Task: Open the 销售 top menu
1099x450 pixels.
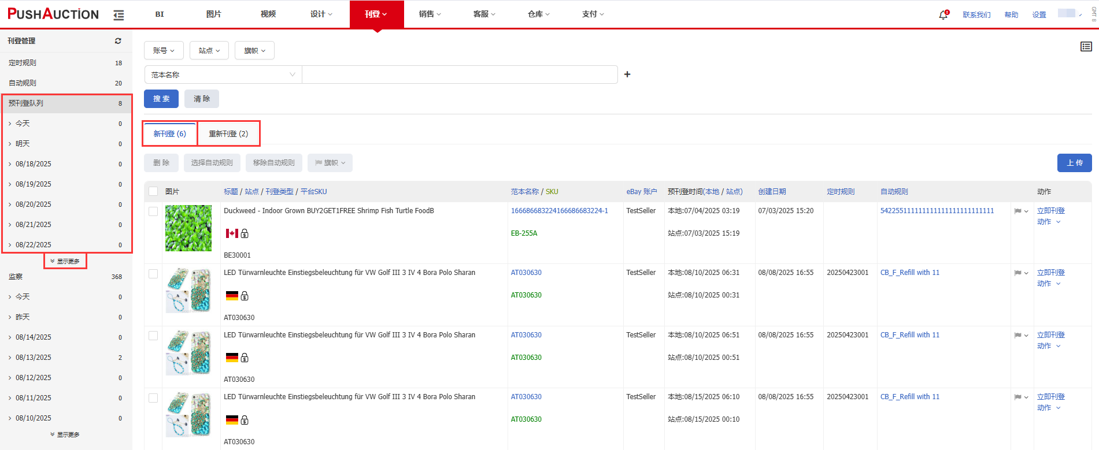Action: [x=430, y=14]
